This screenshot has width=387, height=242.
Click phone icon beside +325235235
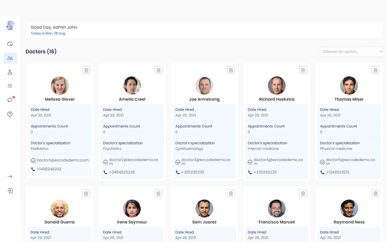pyautogui.click(x=177, y=172)
